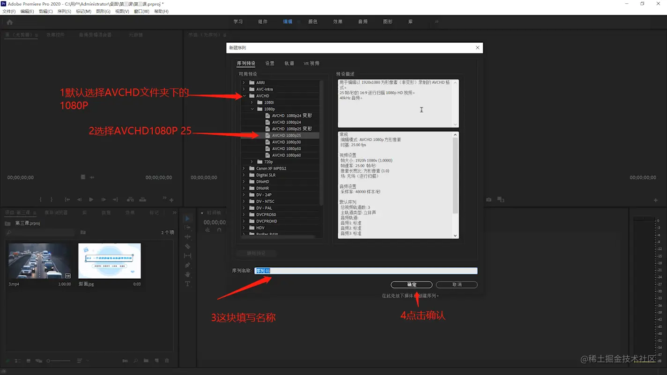The width and height of the screenshot is (667, 375).
Task: Switch Project panel to freeform view
Action: tap(39, 361)
